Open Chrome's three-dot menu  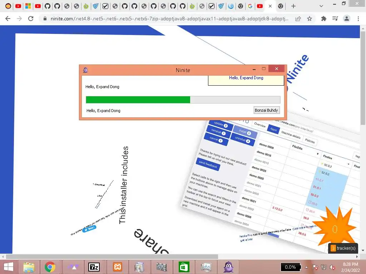(358, 19)
